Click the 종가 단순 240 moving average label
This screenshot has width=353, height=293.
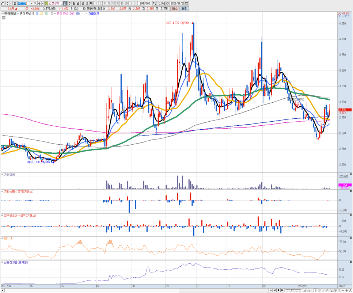pos(65,14)
